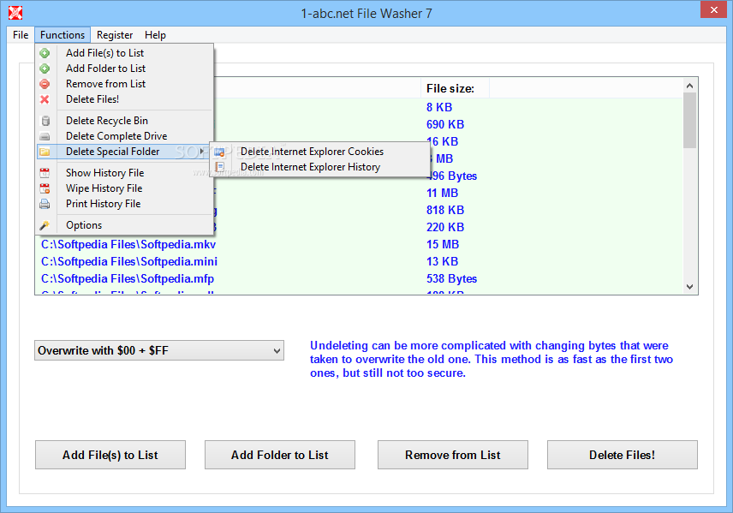This screenshot has width=733, height=513.
Task: Click file list scrollbar down arrow
Action: [689, 287]
